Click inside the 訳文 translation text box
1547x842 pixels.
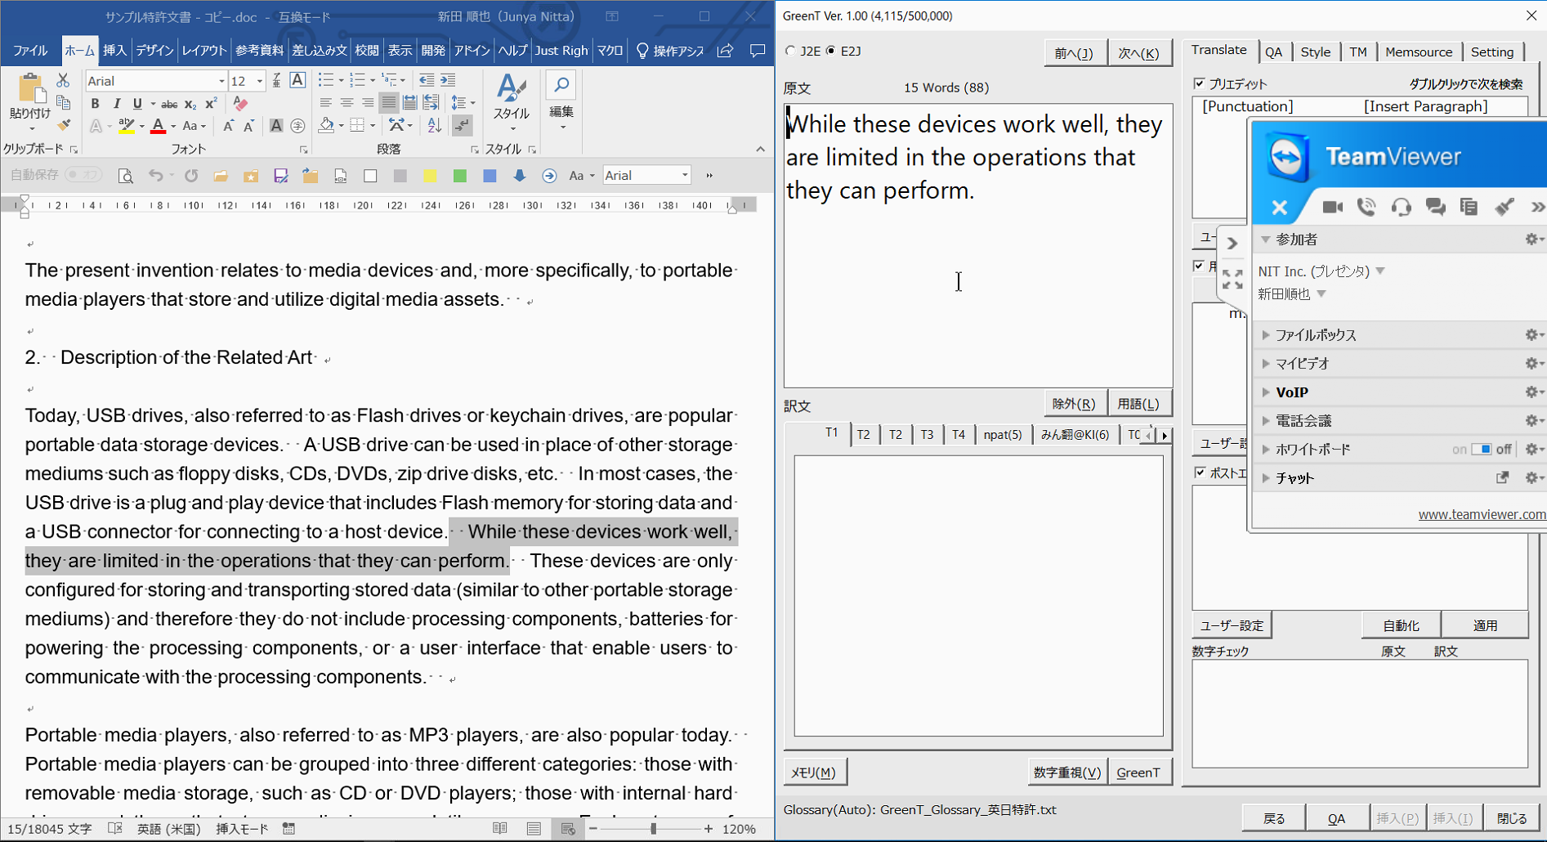(977, 595)
